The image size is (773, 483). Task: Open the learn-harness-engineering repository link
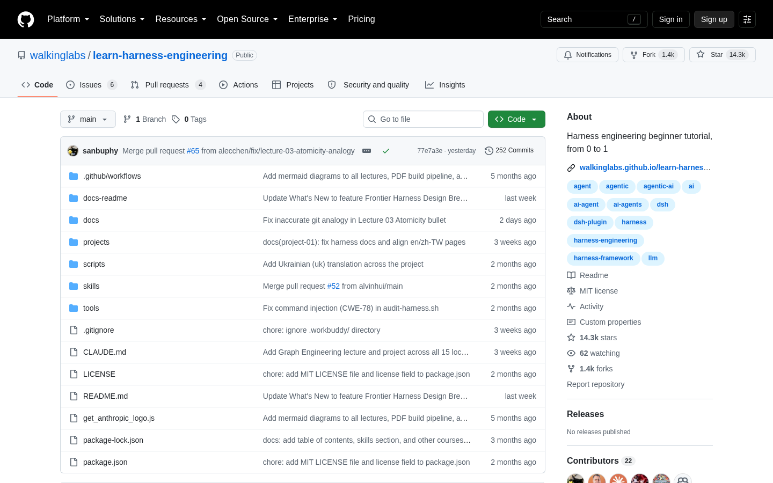[160, 55]
